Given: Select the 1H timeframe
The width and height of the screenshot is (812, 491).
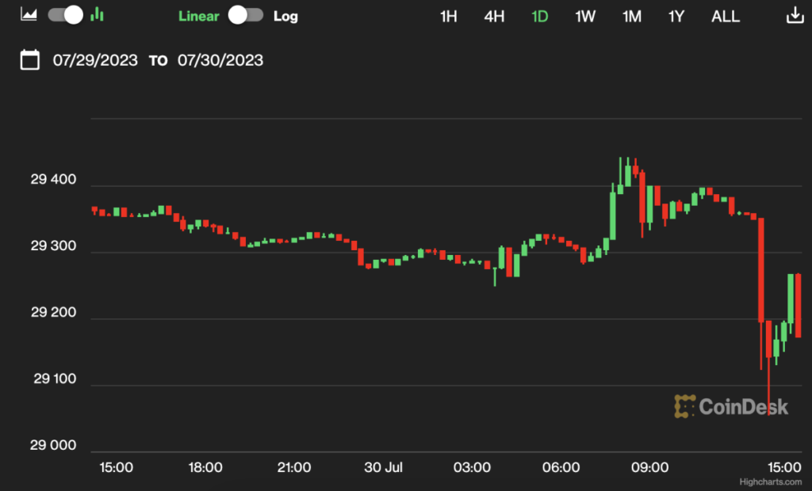Looking at the screenshot, I should (448, 16).
